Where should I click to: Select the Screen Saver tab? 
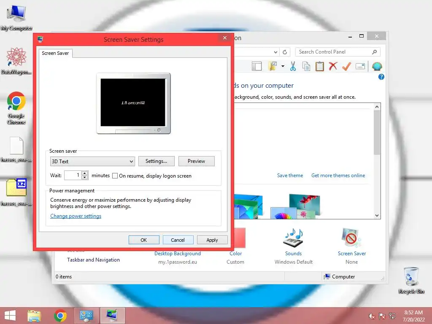(x=55, y=53)
